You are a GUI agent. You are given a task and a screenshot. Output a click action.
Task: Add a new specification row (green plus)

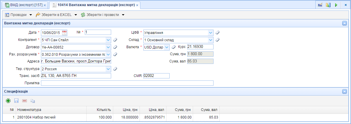(8, 101)
